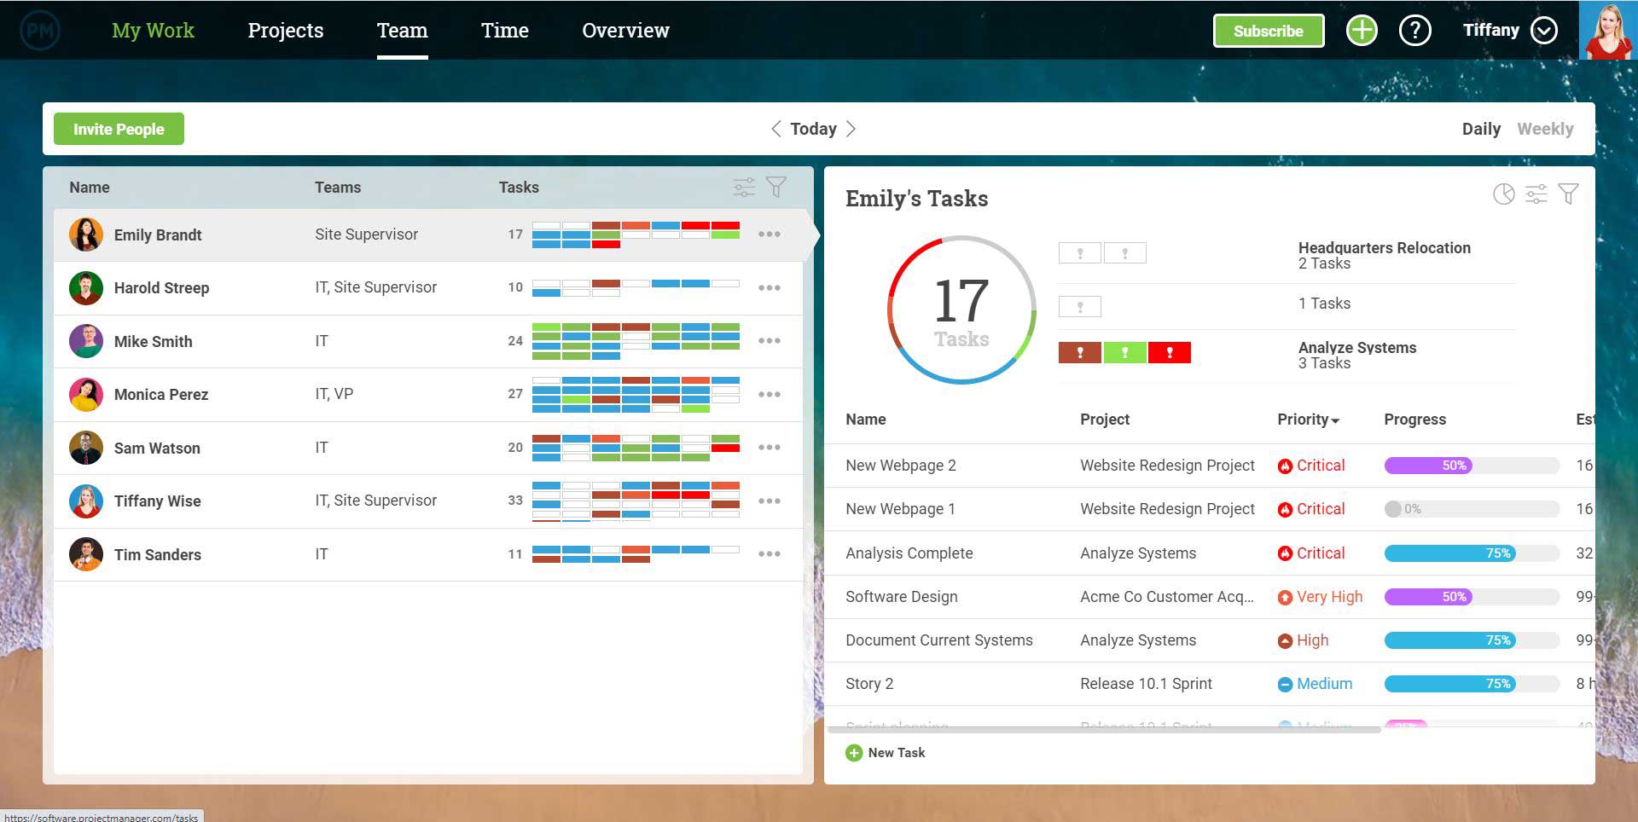The height and width of the screenshot is (822, 1638).
Task: Open more options for Mike Smith
Action: [770, 341]
